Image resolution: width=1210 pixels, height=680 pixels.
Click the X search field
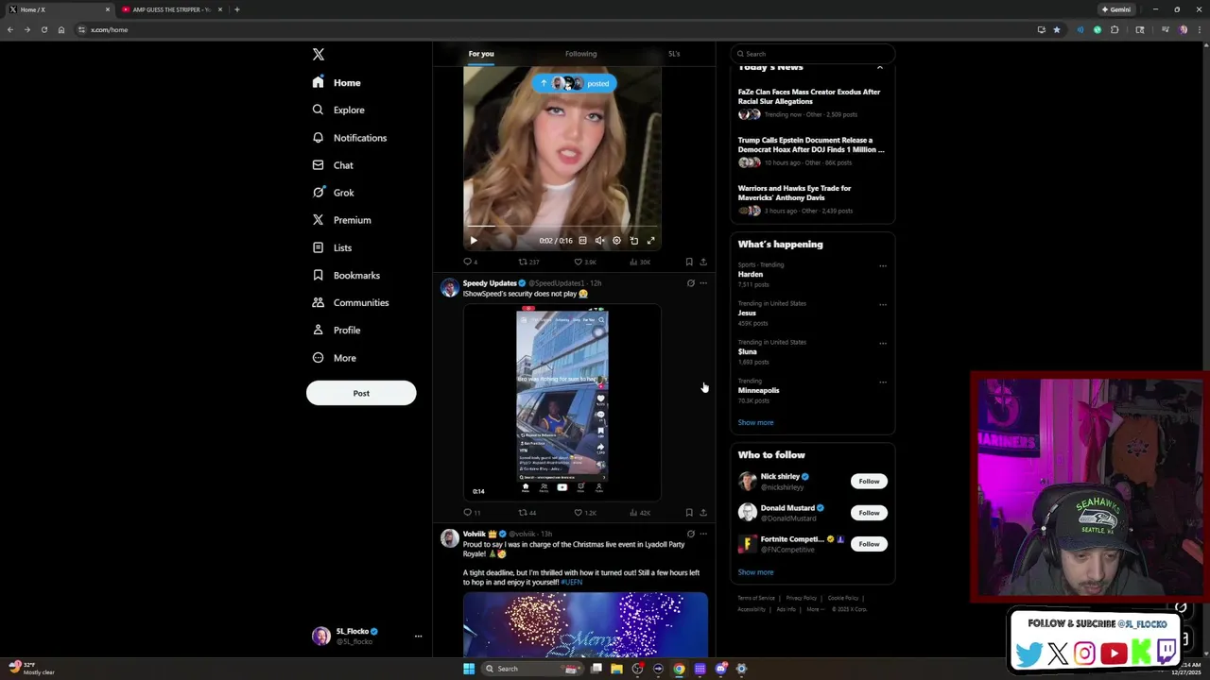point(813,54)
